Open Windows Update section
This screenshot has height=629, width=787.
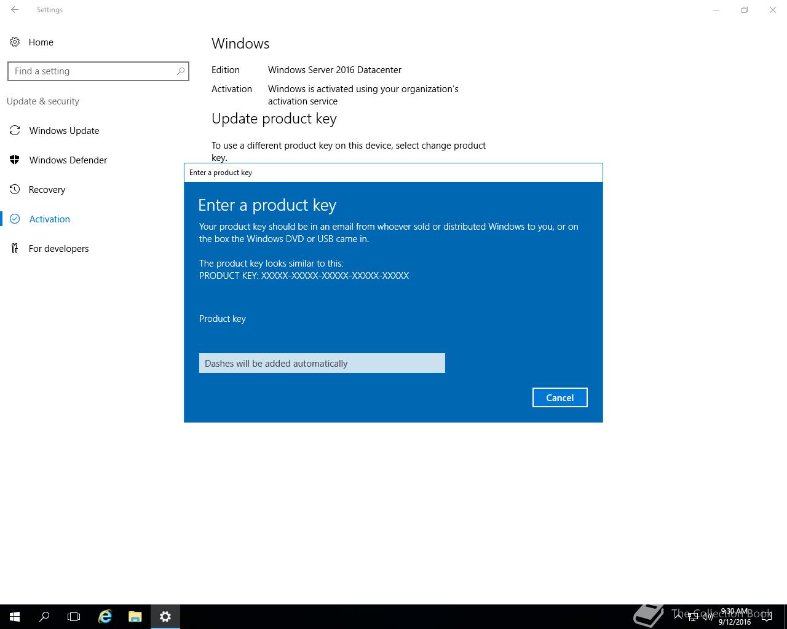pos(64,131)
